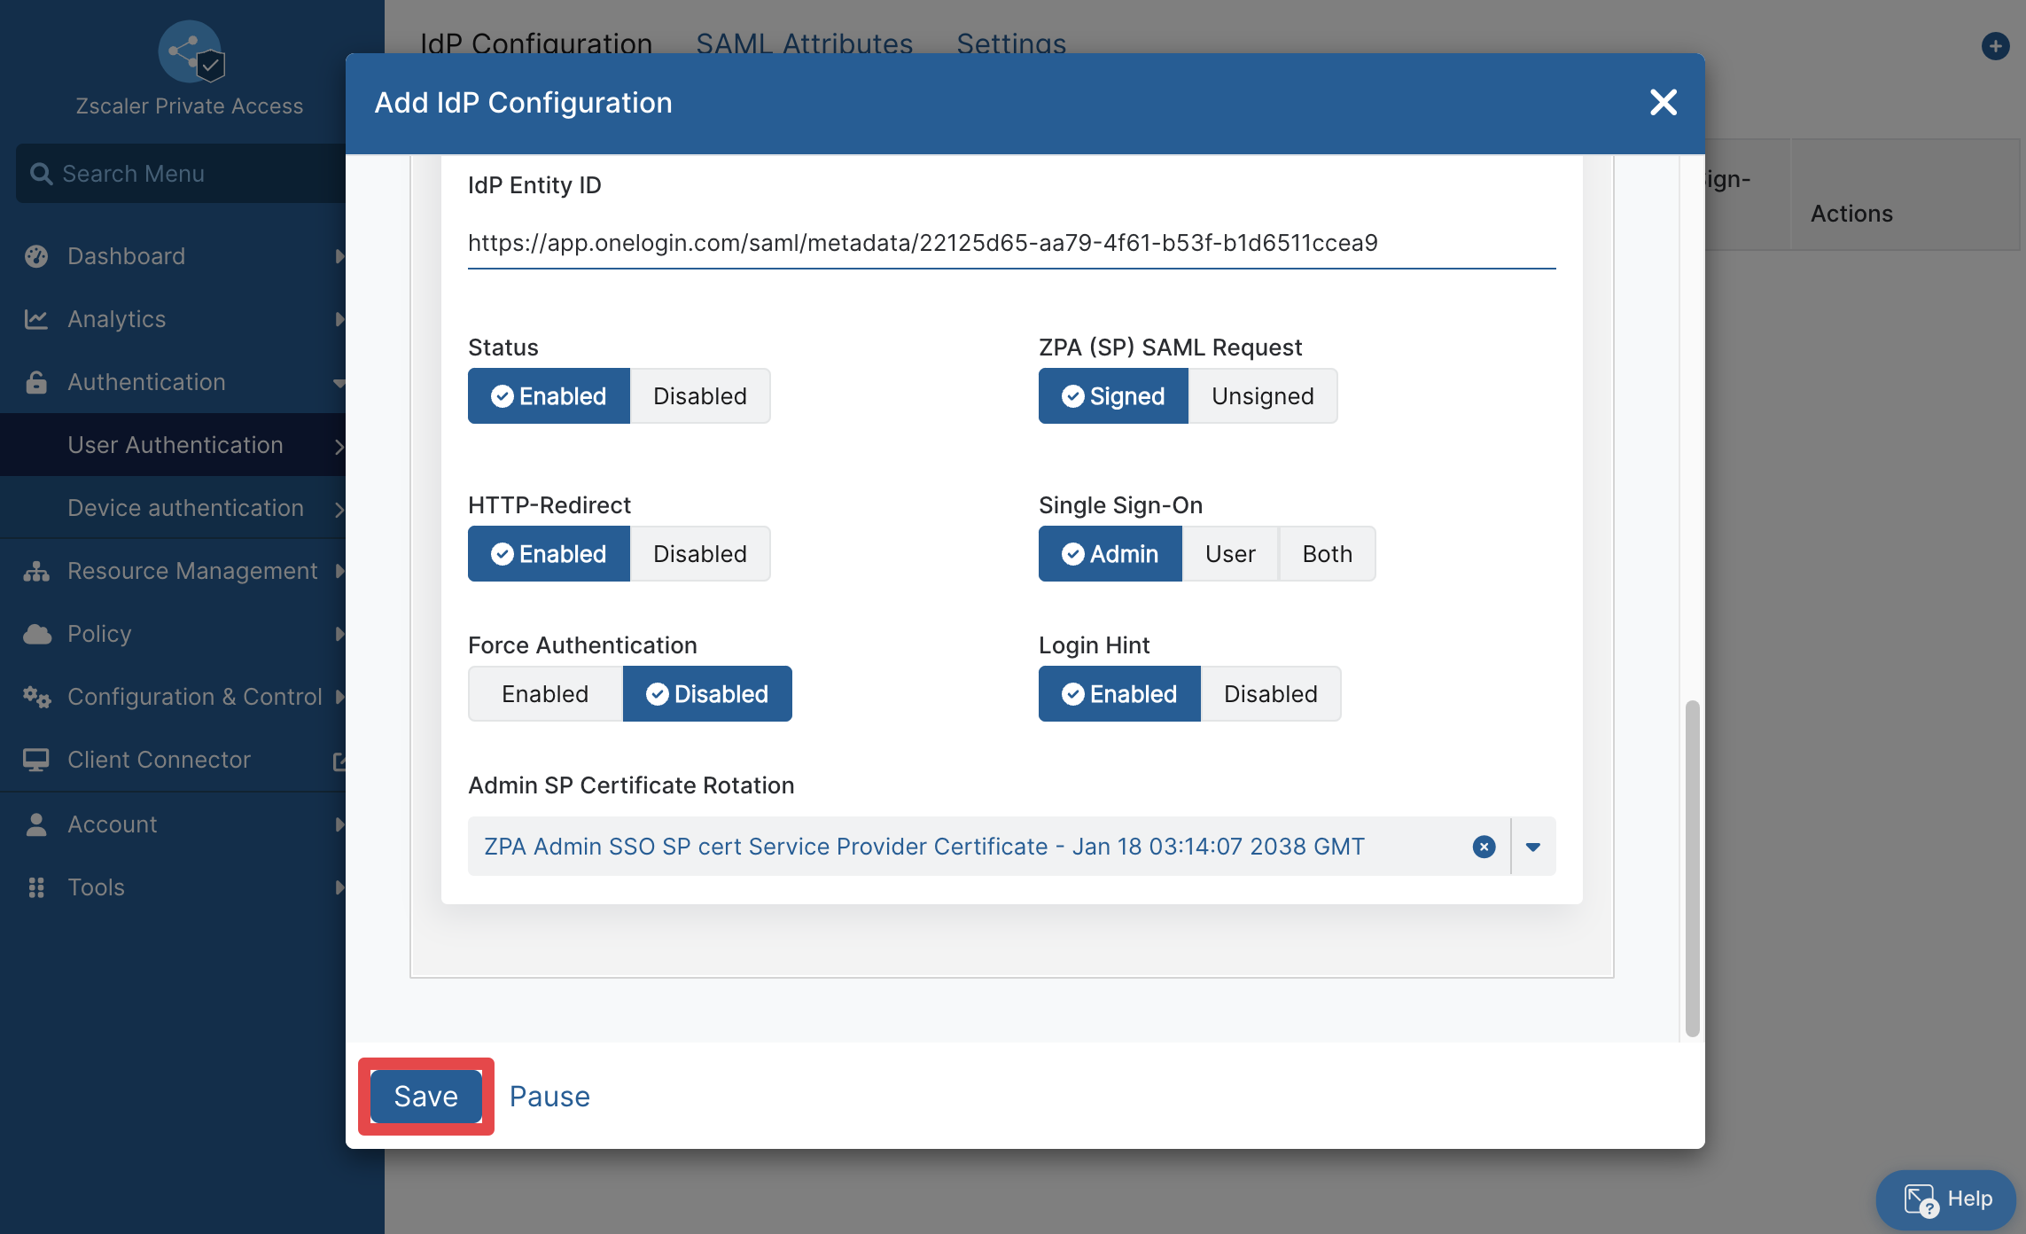Screen dimensions: 2026x1234
Task: Set Status to Enabled
Action: point(549,396)
